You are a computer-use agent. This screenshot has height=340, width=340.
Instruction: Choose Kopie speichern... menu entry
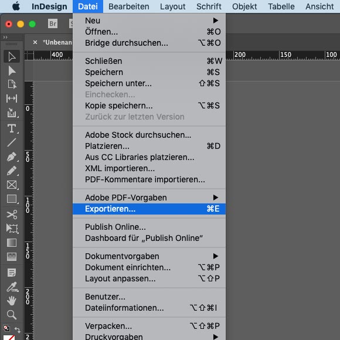[149, 106]
